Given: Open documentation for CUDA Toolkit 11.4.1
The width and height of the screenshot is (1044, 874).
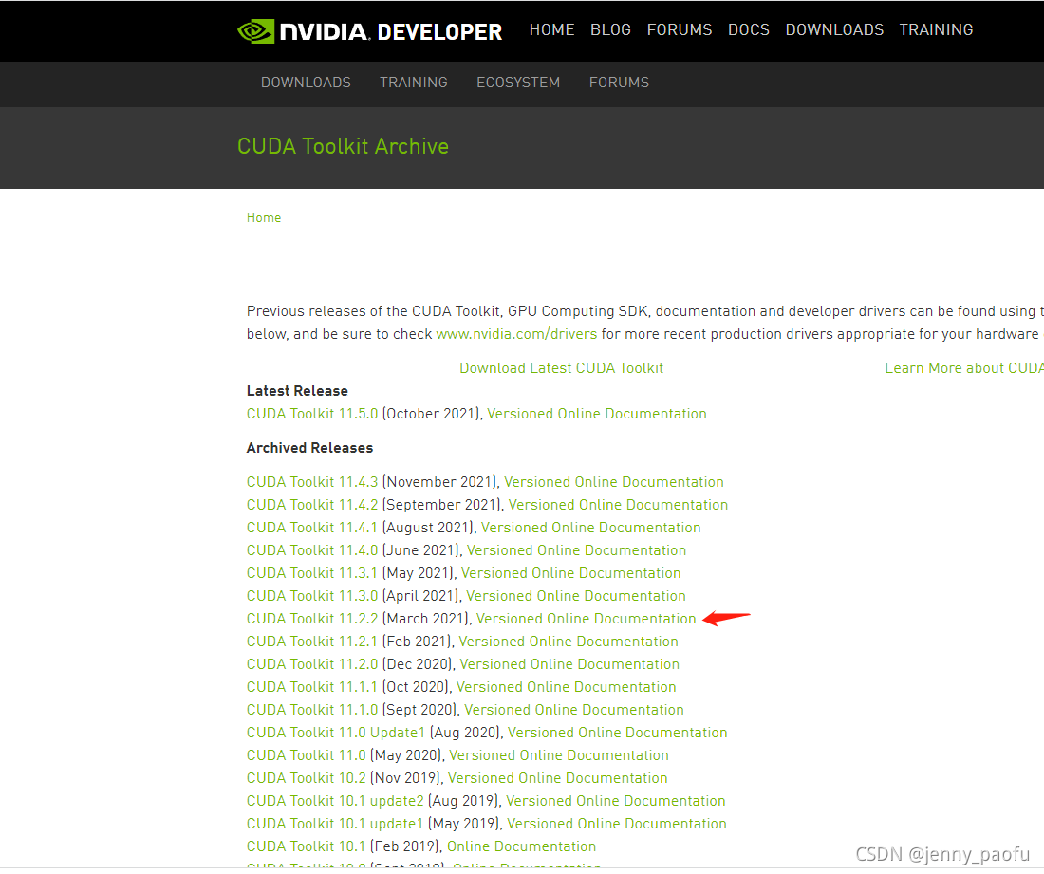Looking at the screenshot, I should (x=591, y=528).
